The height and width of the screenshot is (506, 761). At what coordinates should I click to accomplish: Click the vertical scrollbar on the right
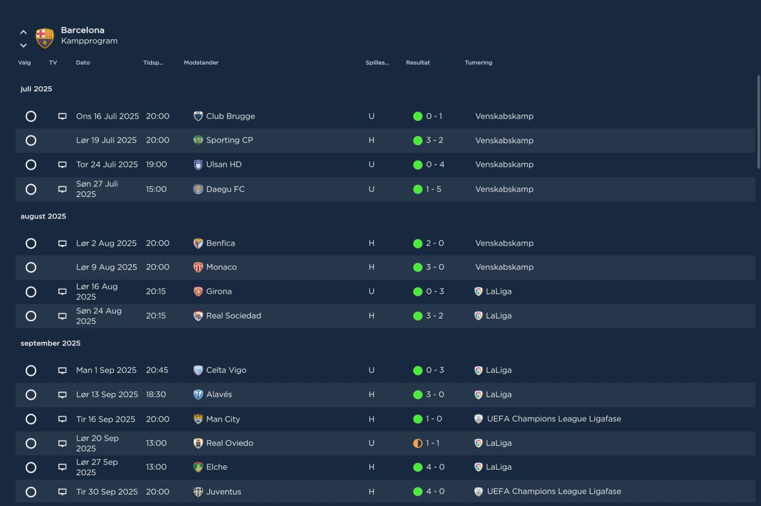(x=758, y=121)
